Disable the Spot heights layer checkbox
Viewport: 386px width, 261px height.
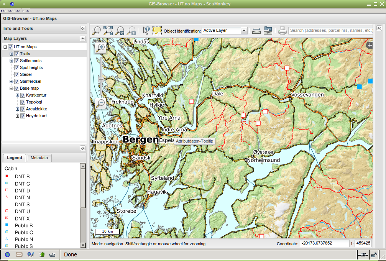point(17,67)
